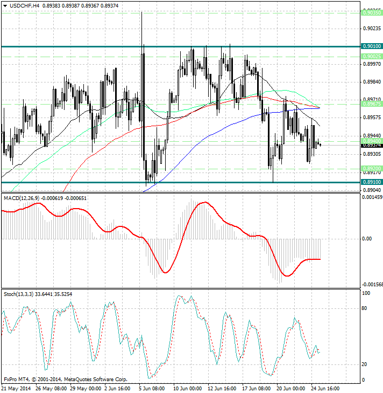The image size is (383, 393).
Task: Select the USDCHF,H4 chart title text
Action: pos(24,6)
